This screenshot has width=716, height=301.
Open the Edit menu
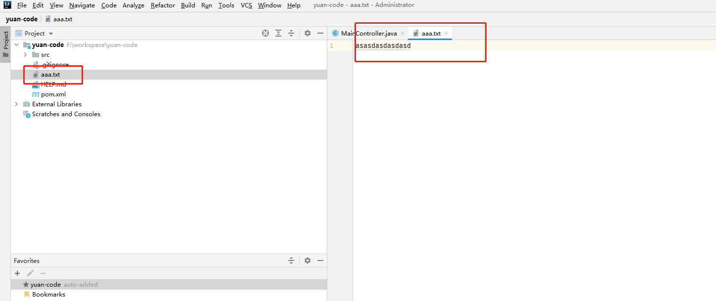coord(38,5)
